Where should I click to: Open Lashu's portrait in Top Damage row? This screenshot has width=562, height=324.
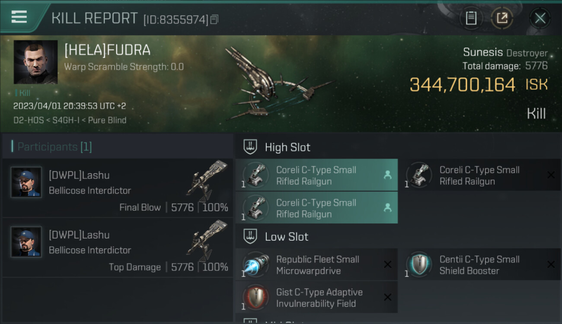click(26, 242)
